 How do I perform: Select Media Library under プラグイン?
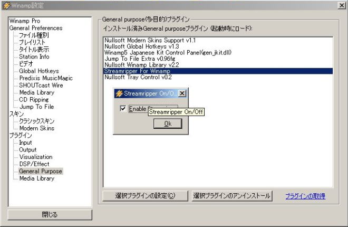coord(37,178)
